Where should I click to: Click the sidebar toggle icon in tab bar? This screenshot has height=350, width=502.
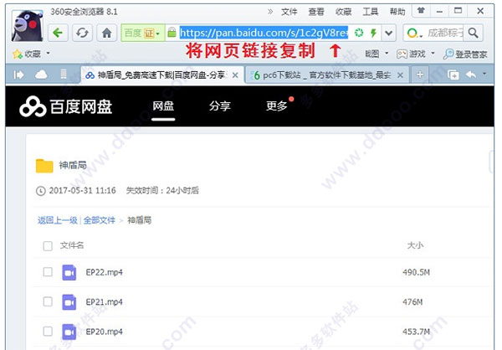pos(18,75)
